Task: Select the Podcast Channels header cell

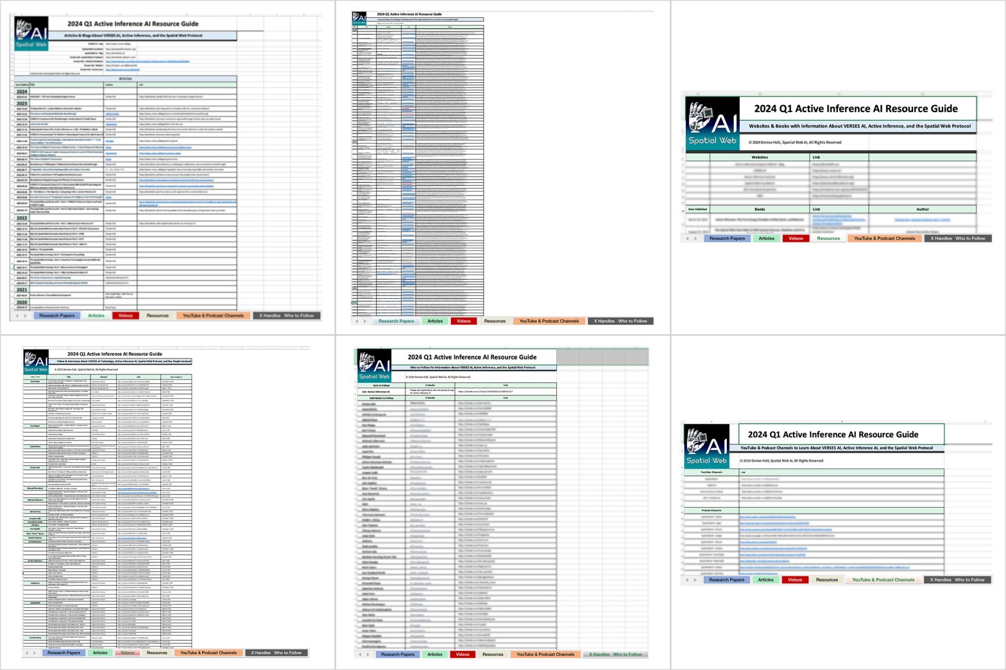Action: [x=712, y=510]
